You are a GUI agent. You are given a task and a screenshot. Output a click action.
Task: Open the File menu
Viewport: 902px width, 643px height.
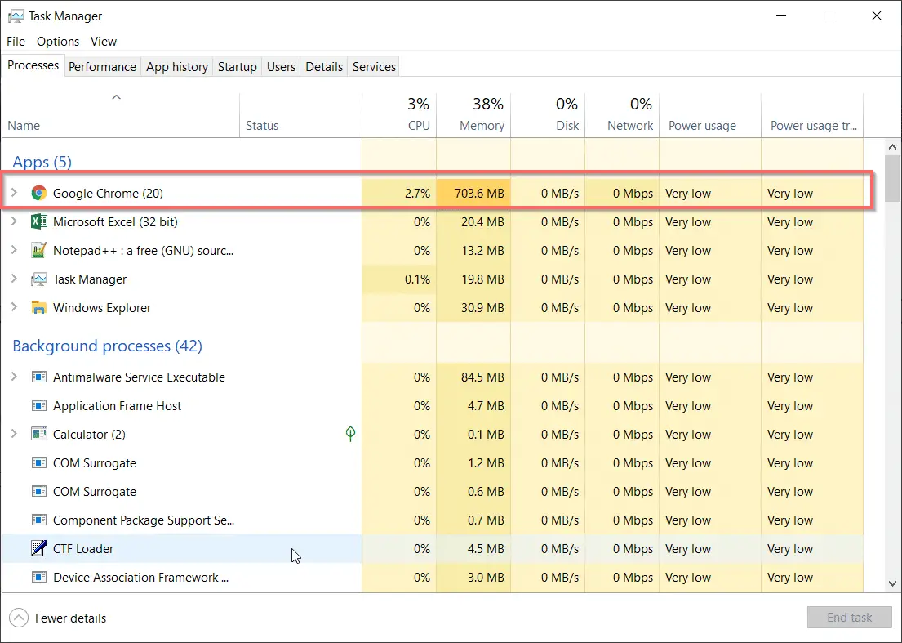point(16,42)
